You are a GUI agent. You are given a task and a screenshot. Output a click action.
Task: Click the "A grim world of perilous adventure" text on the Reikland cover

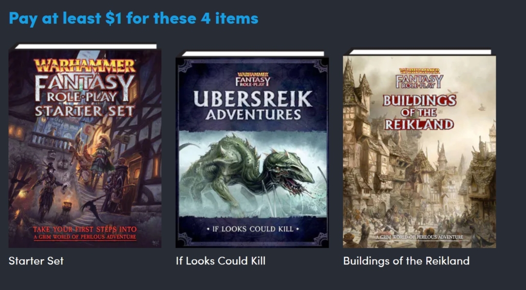[419, 237]
